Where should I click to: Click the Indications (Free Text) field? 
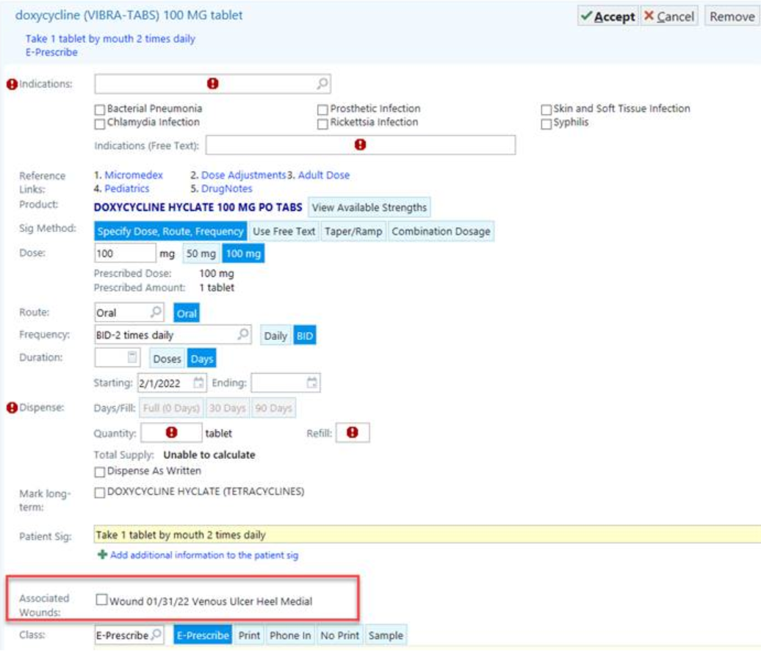(360, 145)
